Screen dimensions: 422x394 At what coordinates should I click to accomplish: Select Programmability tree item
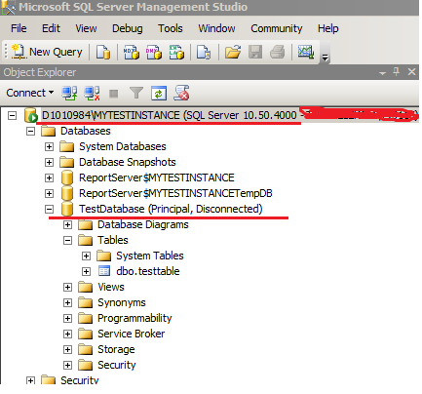tap(134, 318)
